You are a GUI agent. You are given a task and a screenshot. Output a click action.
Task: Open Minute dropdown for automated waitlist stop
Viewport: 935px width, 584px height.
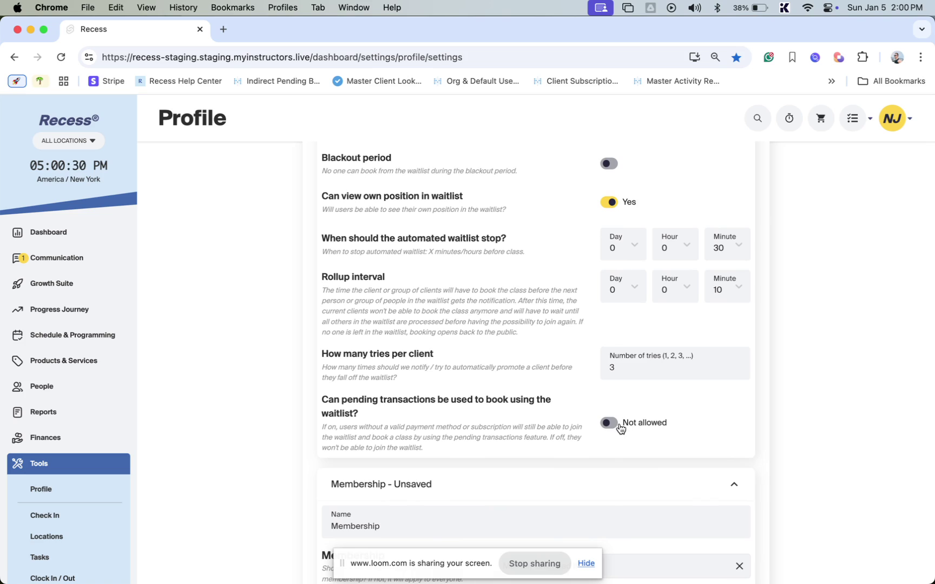pos(727,244)
